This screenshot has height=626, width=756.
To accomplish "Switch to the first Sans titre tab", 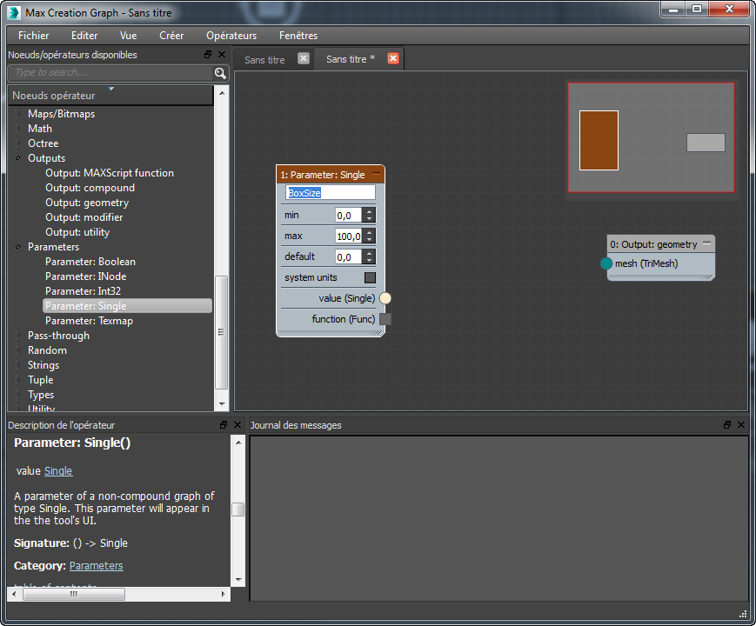I will point(264,60).
